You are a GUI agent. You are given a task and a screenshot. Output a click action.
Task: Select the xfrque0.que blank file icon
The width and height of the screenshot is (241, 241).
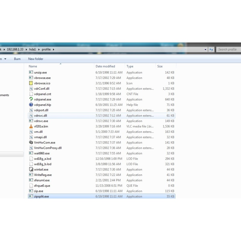coord(31,186)
